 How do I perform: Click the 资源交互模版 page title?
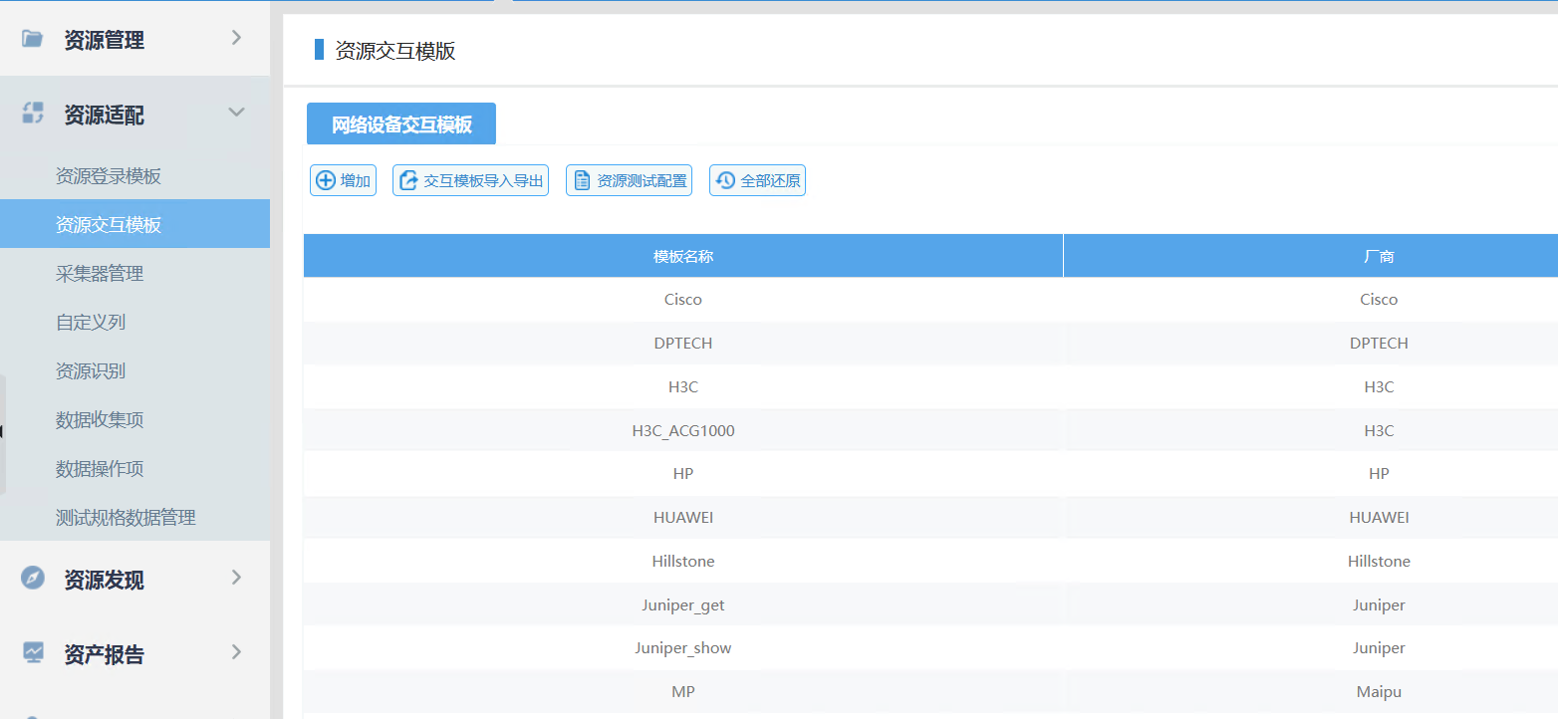395,51
